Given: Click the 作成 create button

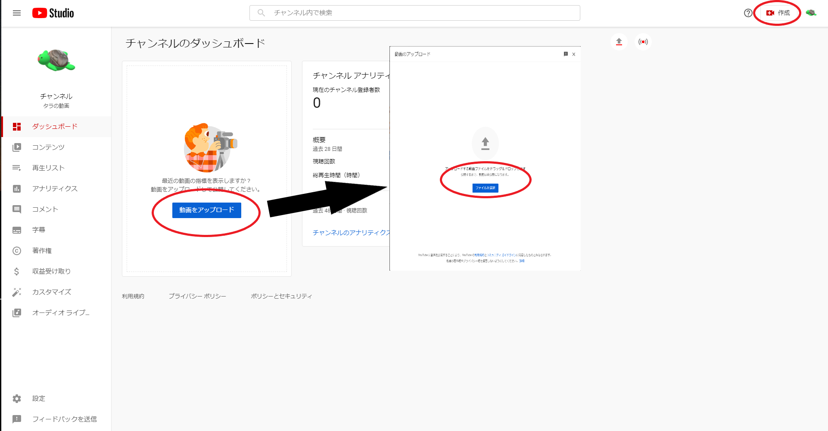Looking at the screenshot, I should coord(778,13).
